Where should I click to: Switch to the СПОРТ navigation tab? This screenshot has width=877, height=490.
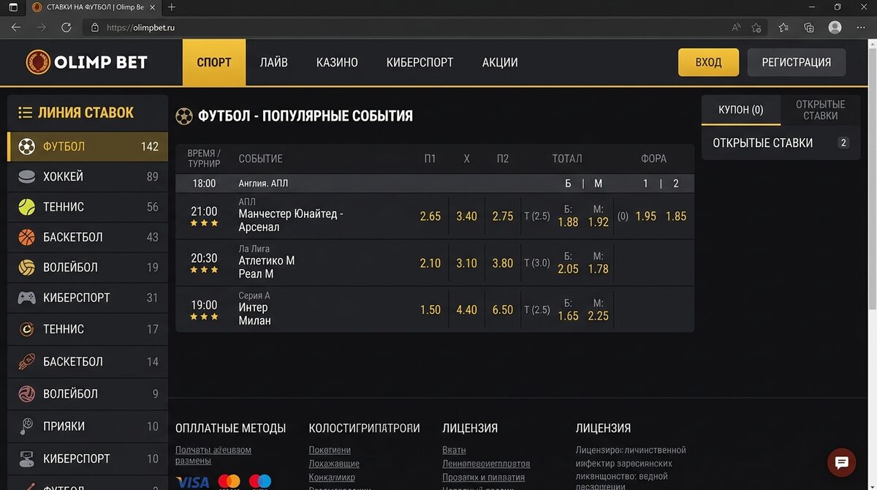click(214, 62)
